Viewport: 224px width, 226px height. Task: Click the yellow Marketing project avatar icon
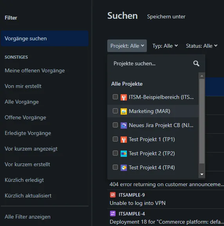pos(124,111)
